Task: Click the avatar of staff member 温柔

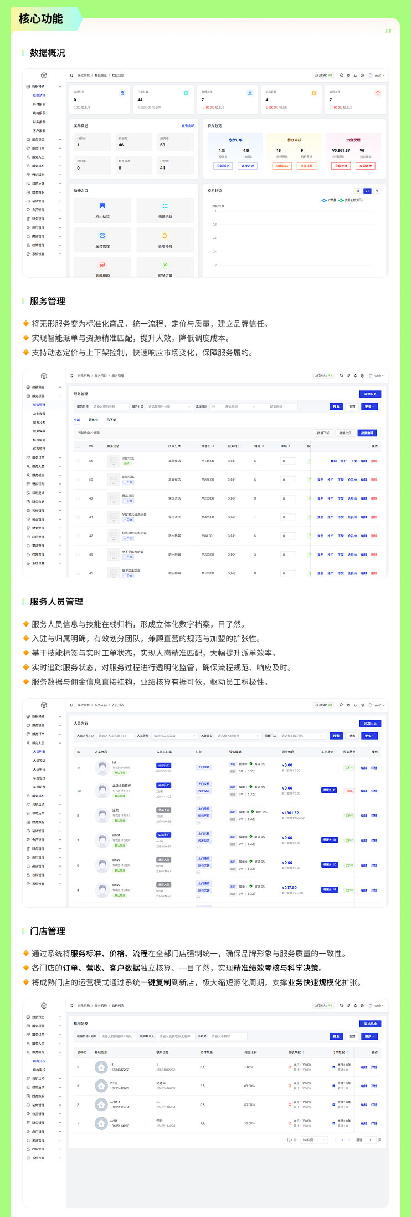Action: coord(101,816)
